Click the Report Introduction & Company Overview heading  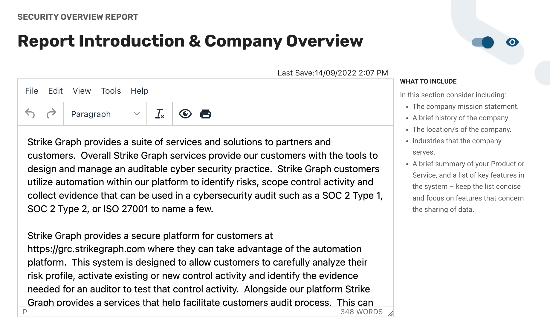point(190,41)
